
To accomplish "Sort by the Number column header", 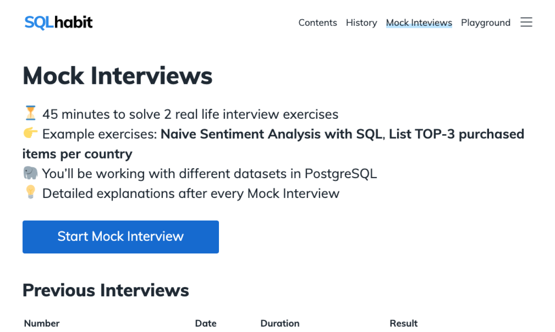I will point(42,323).
